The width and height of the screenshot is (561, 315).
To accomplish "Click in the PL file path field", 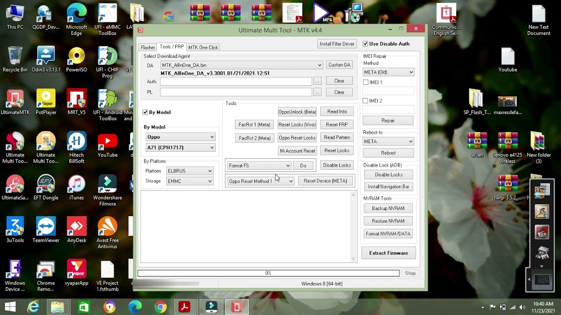I will click(x=236, y=92).
